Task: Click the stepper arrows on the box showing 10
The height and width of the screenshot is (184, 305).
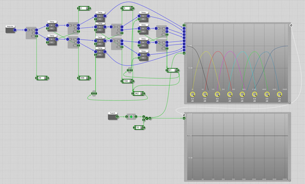Action: 142,127
